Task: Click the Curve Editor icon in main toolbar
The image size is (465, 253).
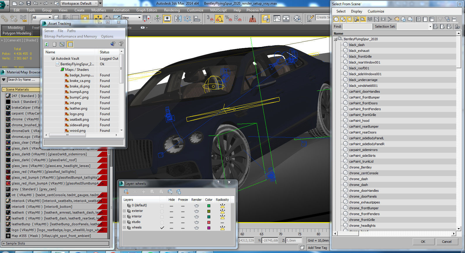Action: (x=277, y=19)
